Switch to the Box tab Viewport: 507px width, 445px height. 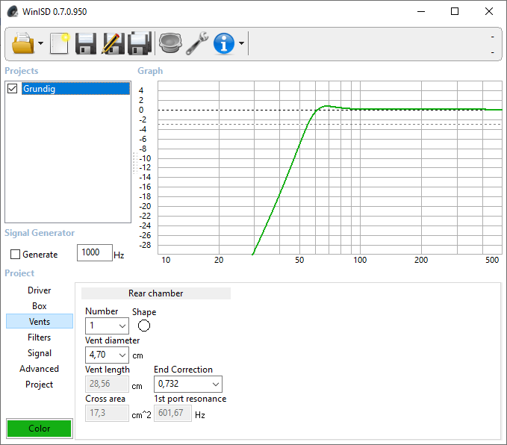click(x=40, y=305)
